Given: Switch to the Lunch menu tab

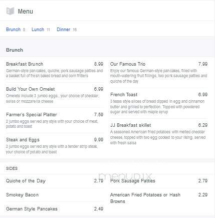Looking at the screenshot, I should tap(38, 30).
